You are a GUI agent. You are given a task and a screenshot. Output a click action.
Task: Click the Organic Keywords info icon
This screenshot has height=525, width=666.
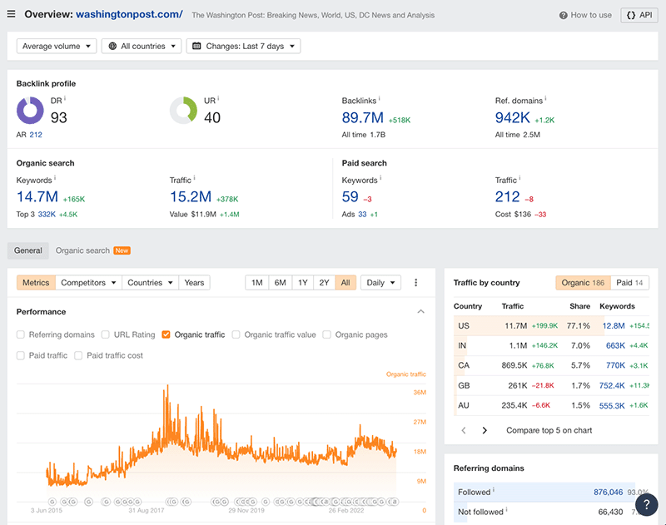[x=55, y=177]
